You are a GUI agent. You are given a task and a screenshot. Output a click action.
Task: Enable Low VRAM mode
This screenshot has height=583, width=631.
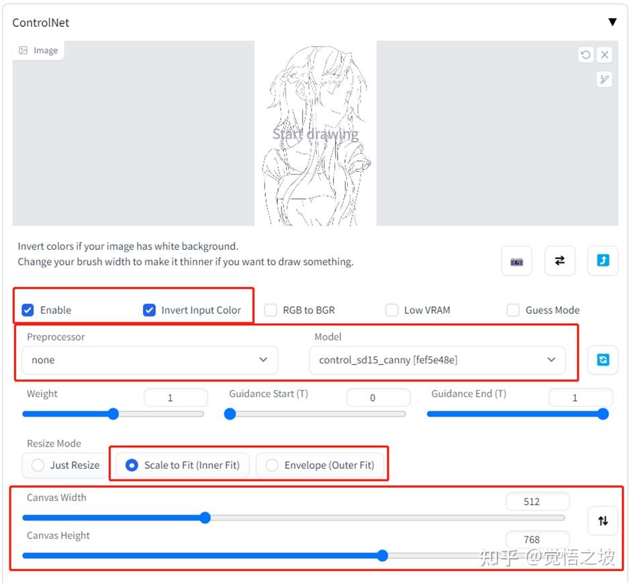[392, 310]
